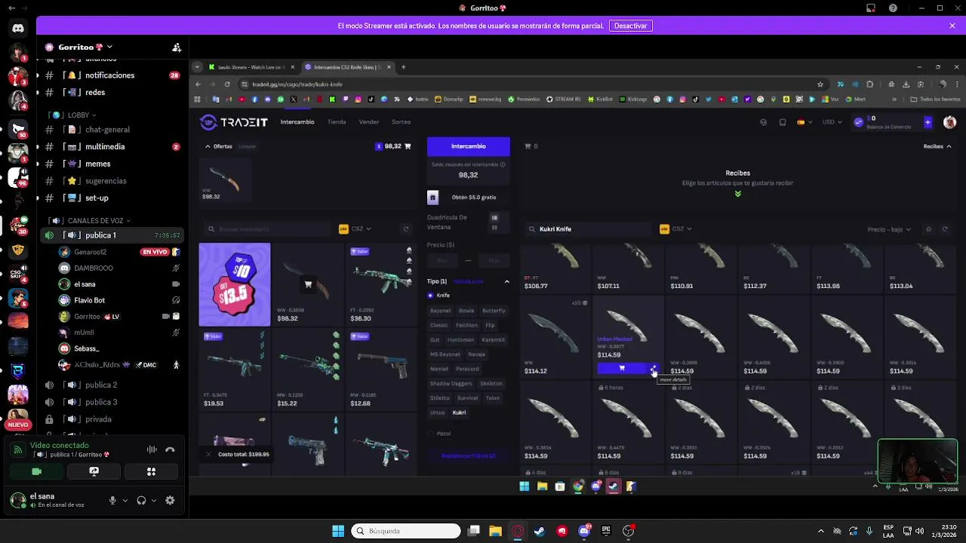This screenshot has width=966, height=543.
Task: Click the NUEVO unread indicator
Action: [x=18, y=425]
